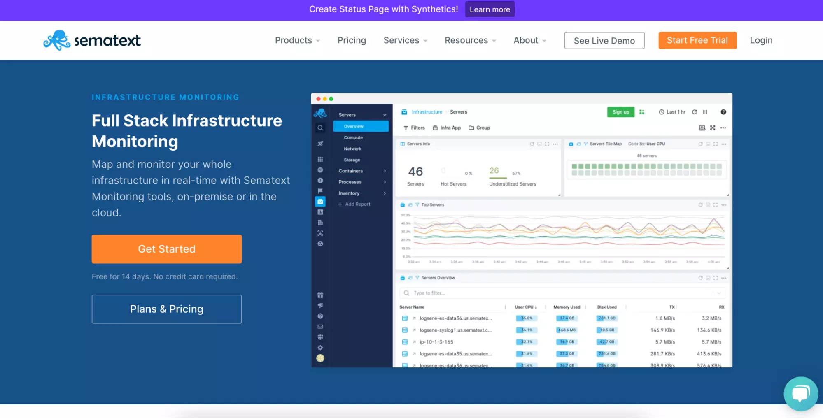Sort by the User CPU column header
The image size is (823, 418).
(x=526, y=307)
